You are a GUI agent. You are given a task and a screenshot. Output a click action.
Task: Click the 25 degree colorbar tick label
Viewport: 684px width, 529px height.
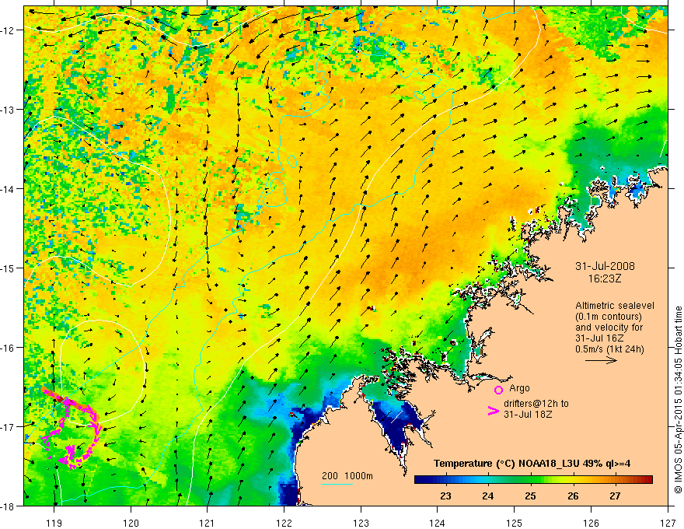[x=530, y=496]
